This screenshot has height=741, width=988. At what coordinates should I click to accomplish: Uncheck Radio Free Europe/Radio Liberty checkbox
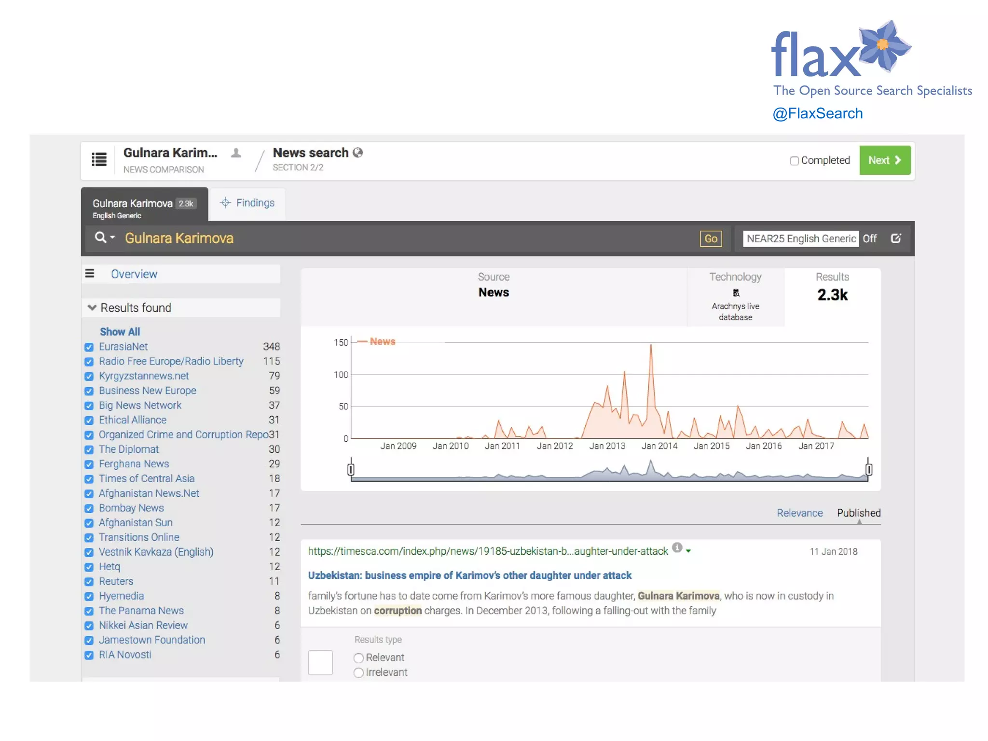pyautogui.click(x=89, y=362)
